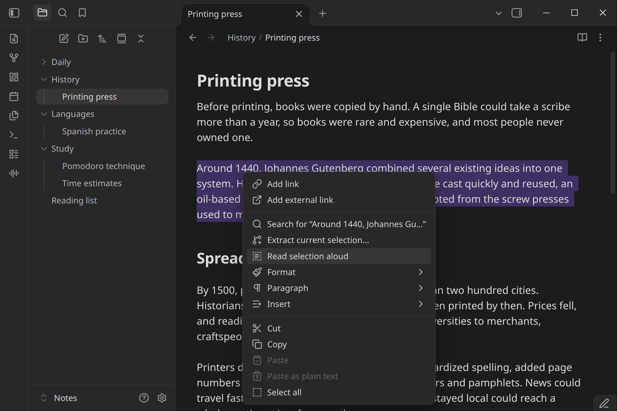Open canvas from ribbon
Screen dimensions: 617x411
pos(14,77)
